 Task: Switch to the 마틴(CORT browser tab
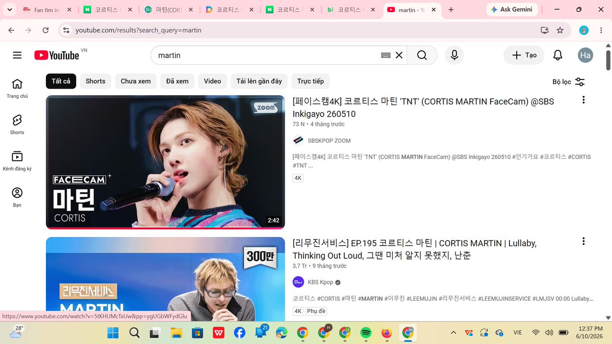[169, 10]
